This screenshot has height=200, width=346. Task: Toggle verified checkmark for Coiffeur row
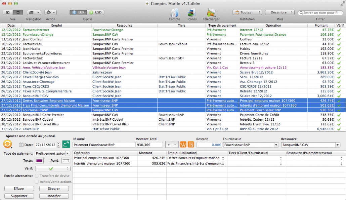click(x=339, y=39)
